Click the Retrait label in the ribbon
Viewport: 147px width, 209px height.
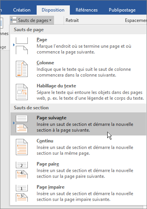point(72,20)
